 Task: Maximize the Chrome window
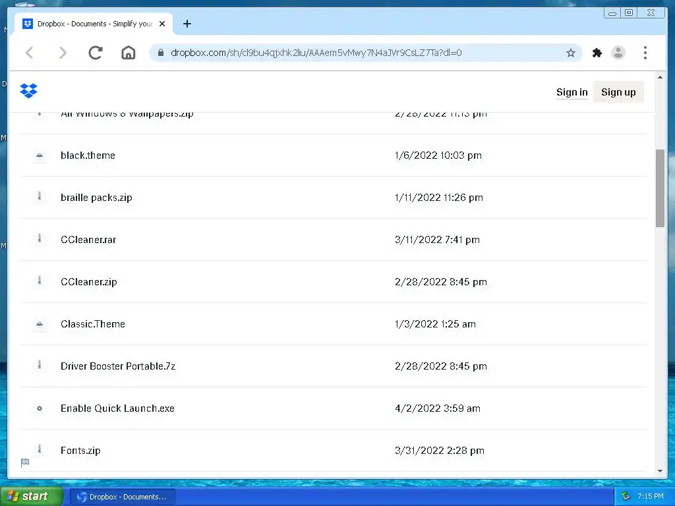tap(629, 13)
